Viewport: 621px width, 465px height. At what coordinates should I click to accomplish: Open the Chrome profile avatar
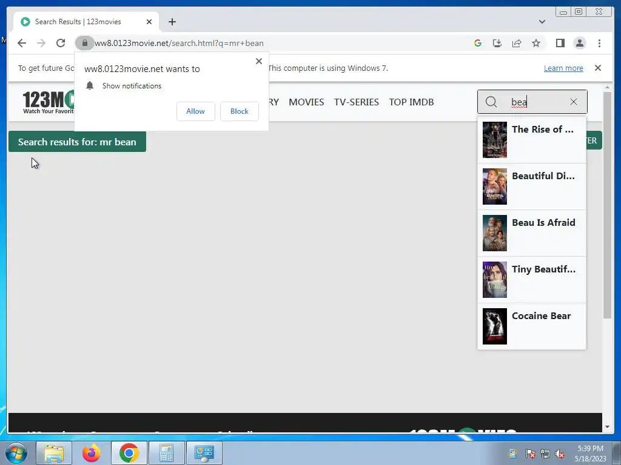[579, 43]
